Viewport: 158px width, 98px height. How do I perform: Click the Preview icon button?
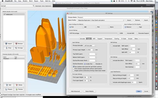click(19, 89)
